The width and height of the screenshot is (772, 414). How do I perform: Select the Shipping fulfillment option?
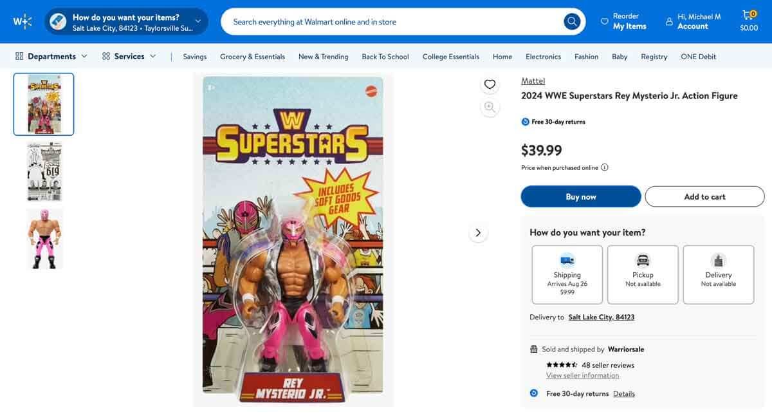pyautogui.click(x=567, y=274)
